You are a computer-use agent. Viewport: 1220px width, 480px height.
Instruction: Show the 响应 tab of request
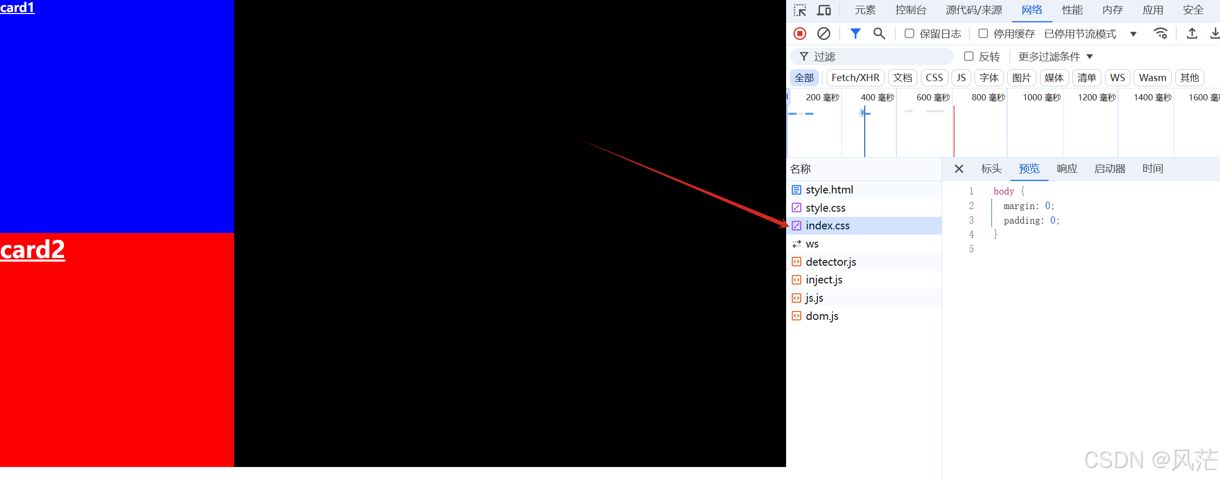1067,168
